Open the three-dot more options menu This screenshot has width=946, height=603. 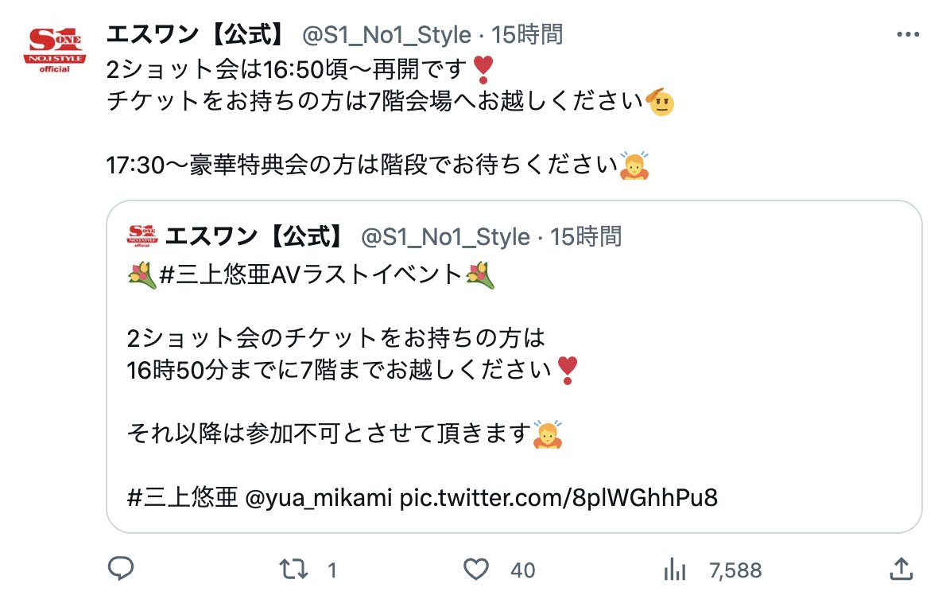coord(907,35)
